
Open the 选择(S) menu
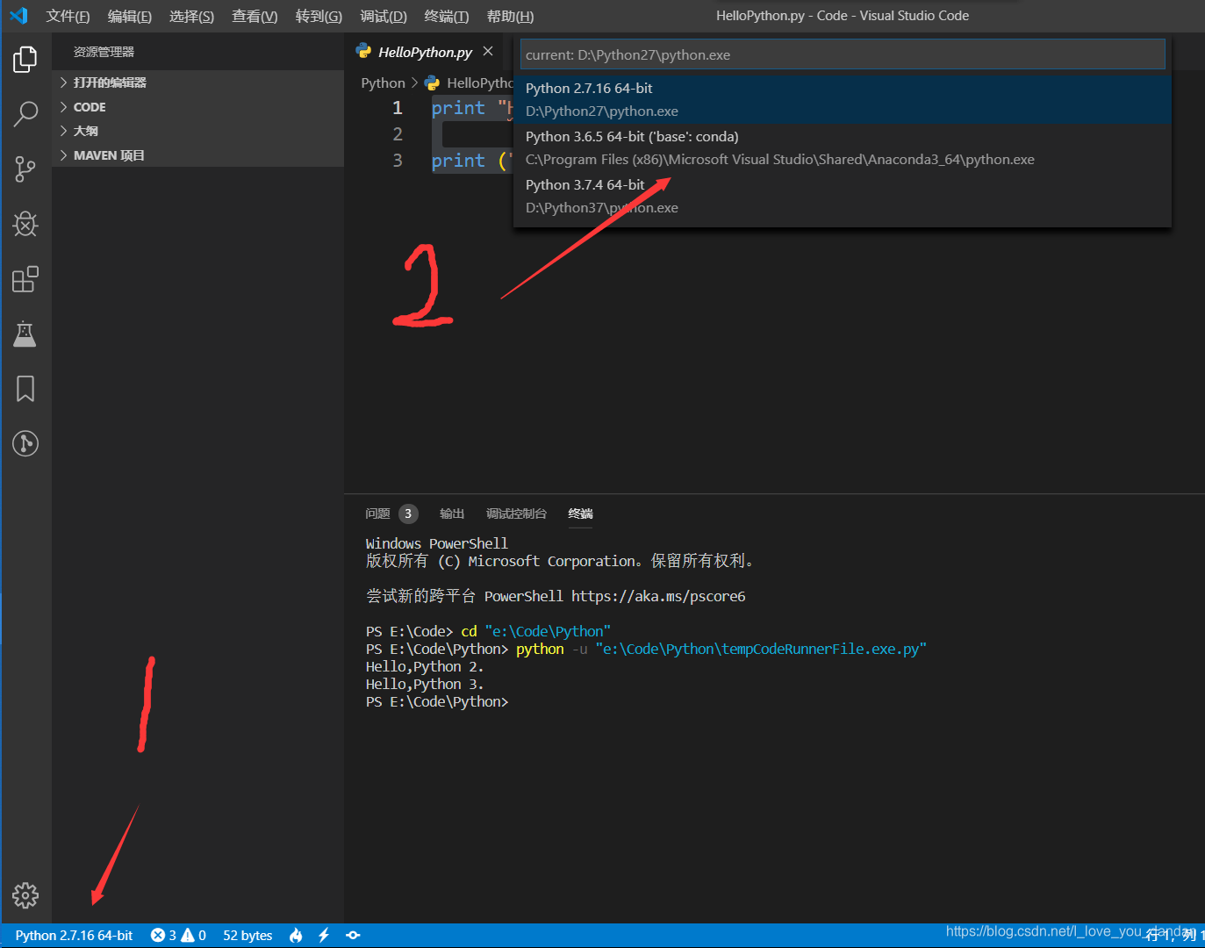(191, 16)
